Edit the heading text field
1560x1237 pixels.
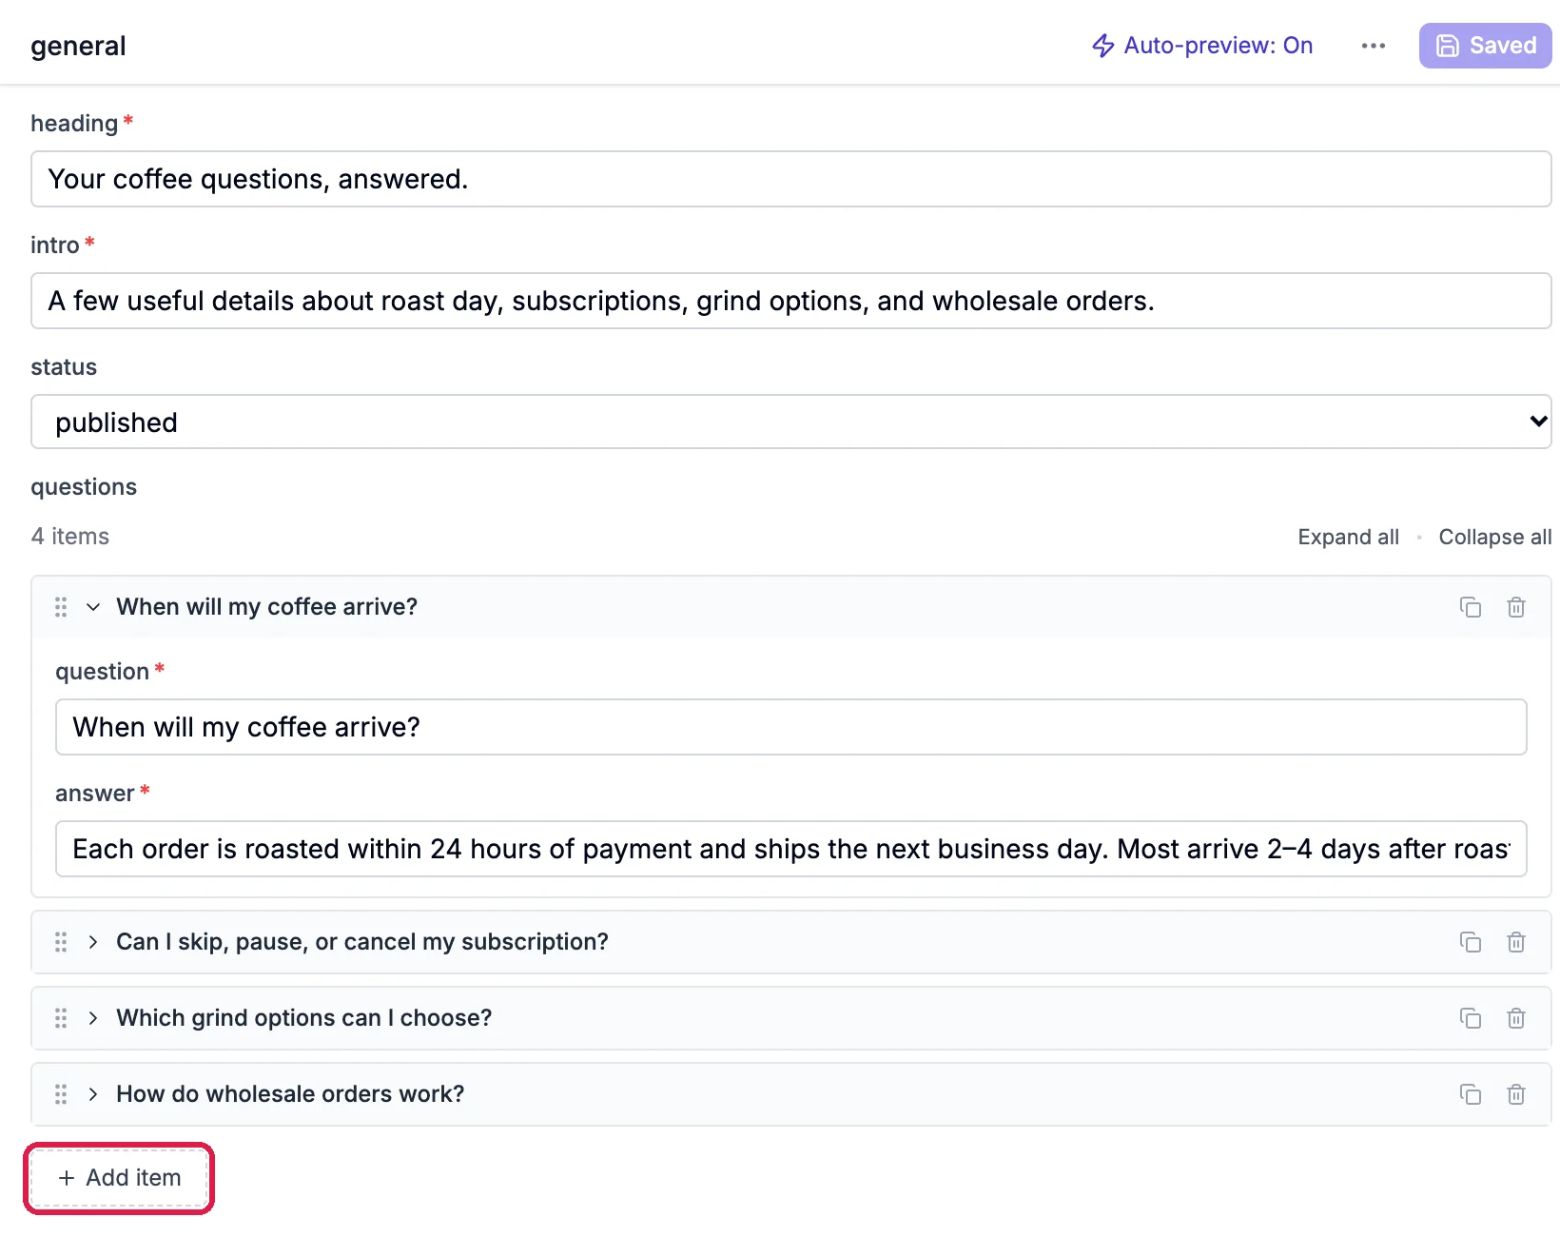coord(791,179)
